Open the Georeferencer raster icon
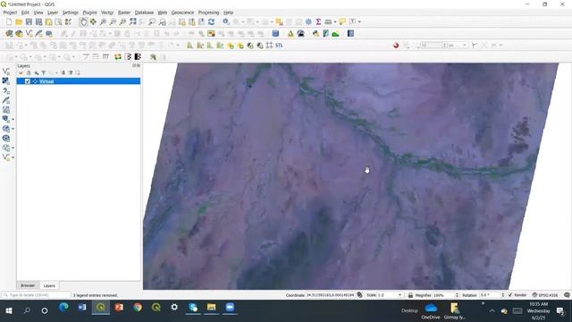572x322 pixels. tap(211, 34)
